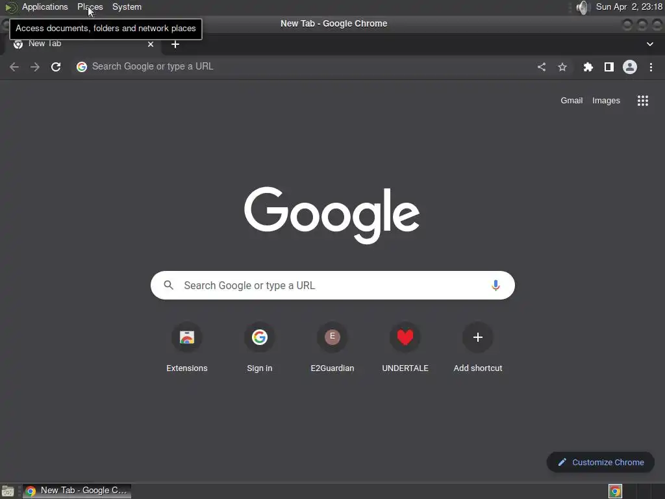Open a new tab with plus
The width and height of the screenshot is (665, 499).
tap(175, 44)
